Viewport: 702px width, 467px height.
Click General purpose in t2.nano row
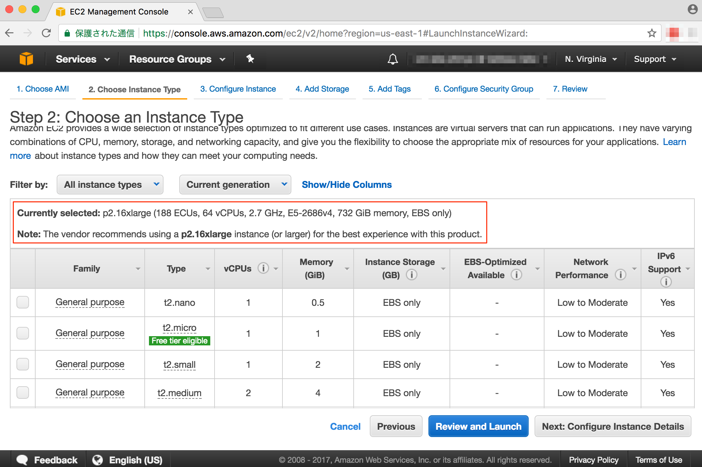[x=90, y=302]
